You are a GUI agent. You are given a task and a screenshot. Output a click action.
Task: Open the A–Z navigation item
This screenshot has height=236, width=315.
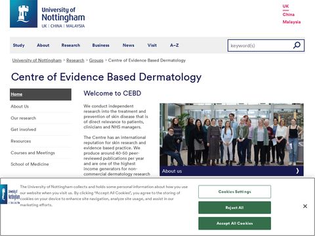click(x=174, y=45)
